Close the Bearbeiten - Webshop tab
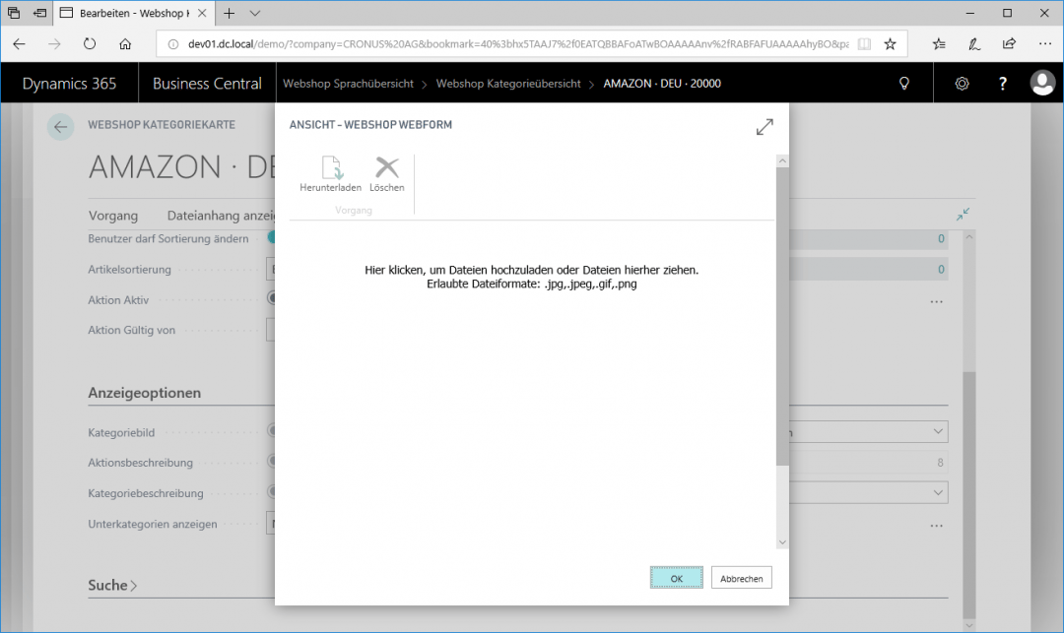 tap(202, 13)
